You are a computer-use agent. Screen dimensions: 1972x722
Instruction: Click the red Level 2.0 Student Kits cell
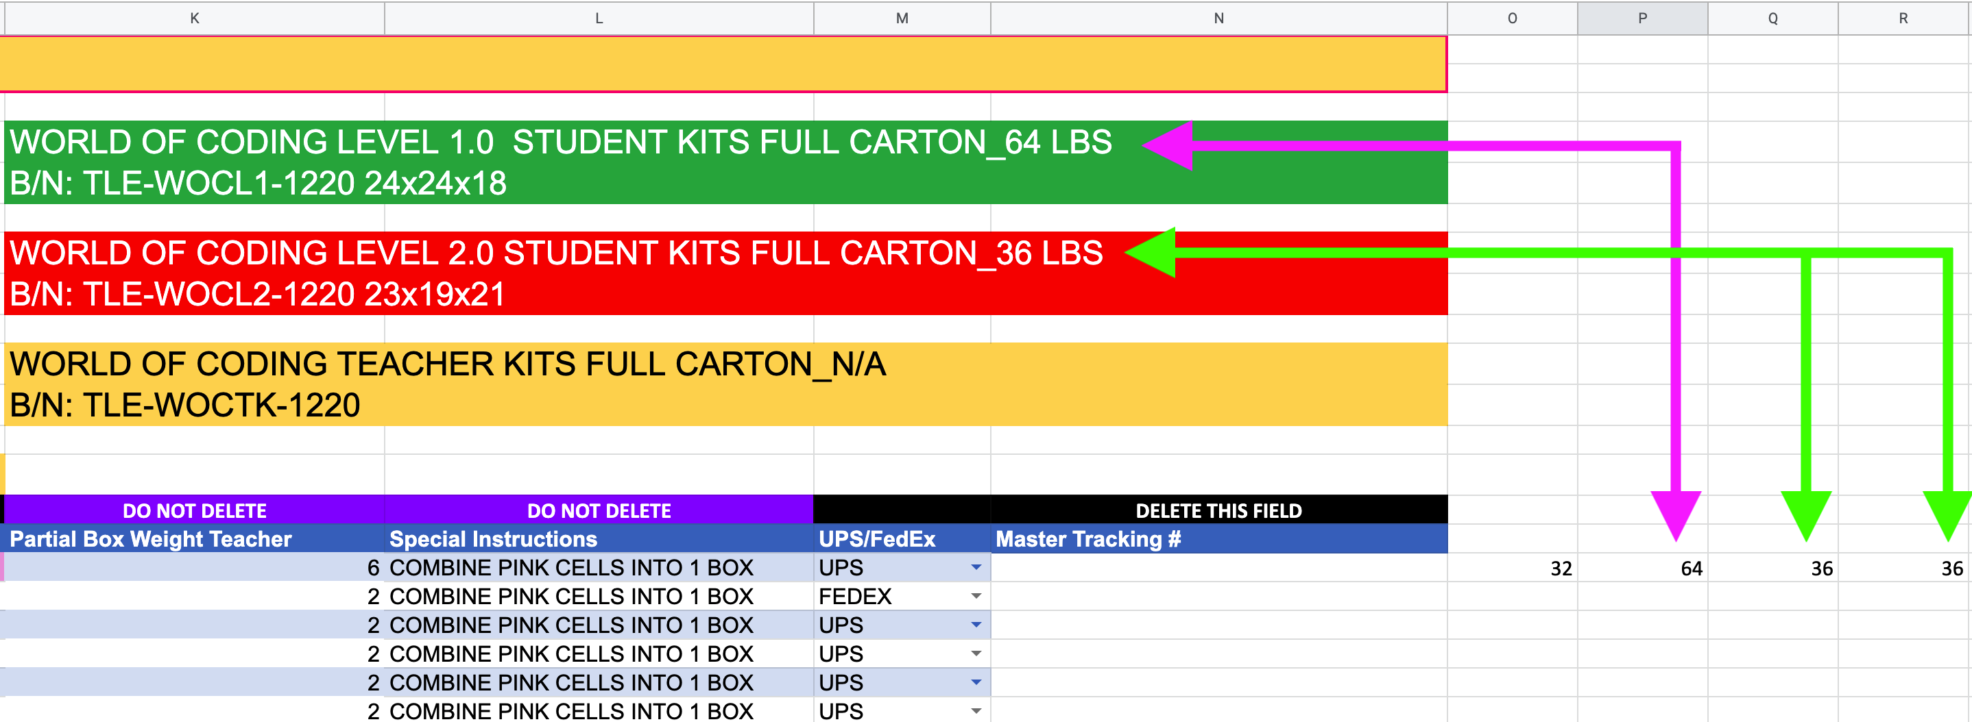pyautogui.click(x=725, y=273)
